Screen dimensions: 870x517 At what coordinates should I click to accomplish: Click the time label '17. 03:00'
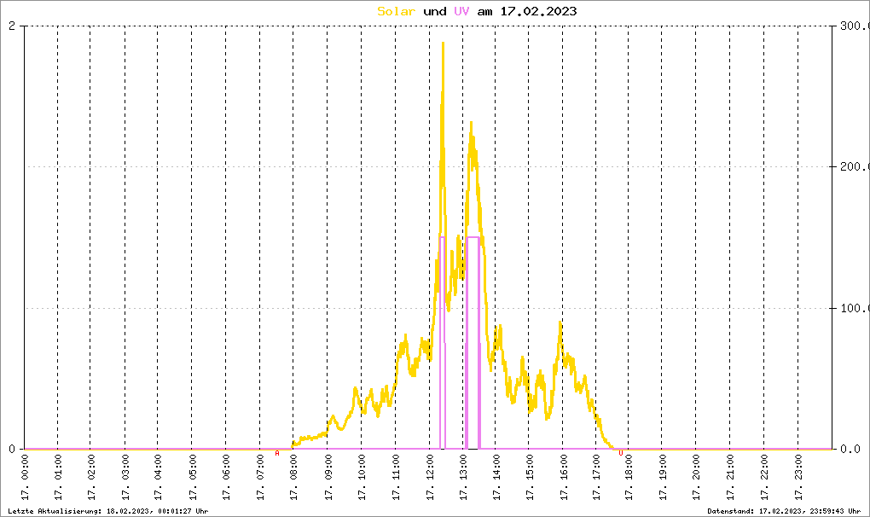[x=125, y=478]
